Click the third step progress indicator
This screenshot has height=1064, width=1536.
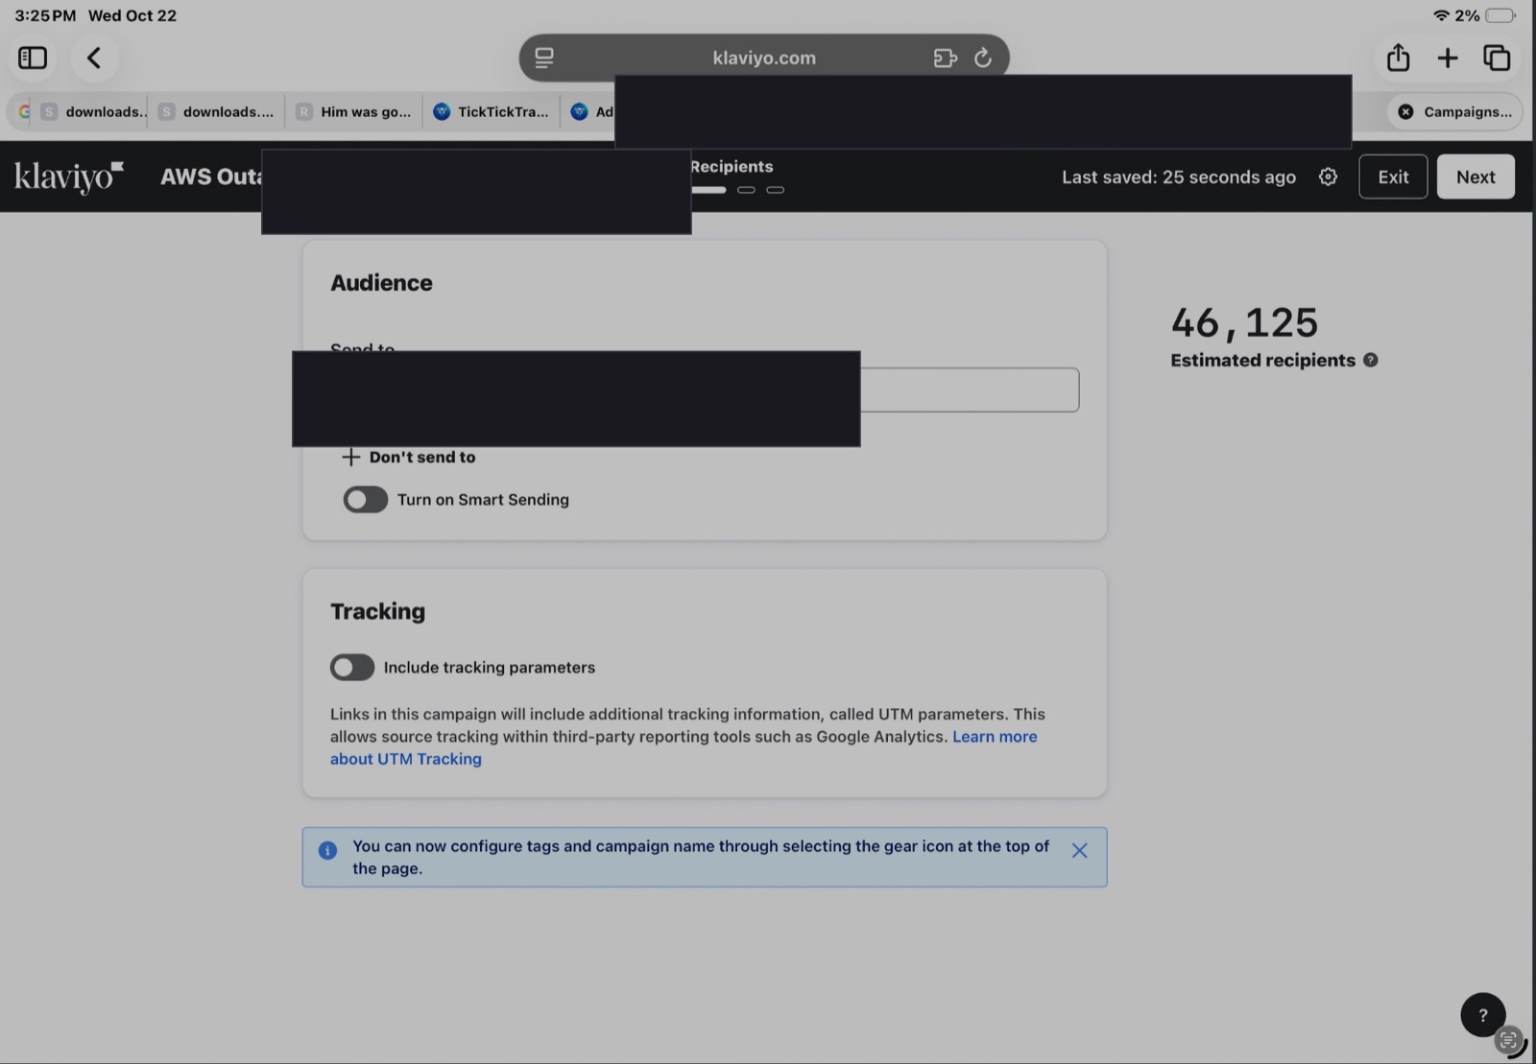(776, 190)
